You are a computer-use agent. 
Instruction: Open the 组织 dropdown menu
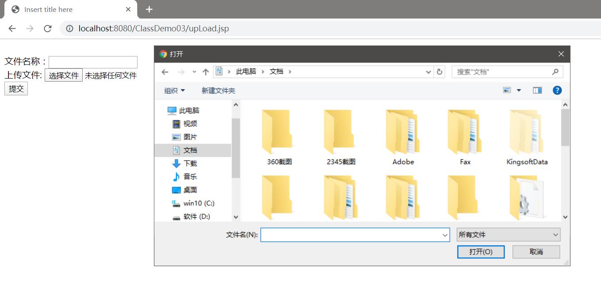click(174, 90)
